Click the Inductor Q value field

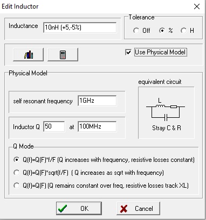(54, 126)
